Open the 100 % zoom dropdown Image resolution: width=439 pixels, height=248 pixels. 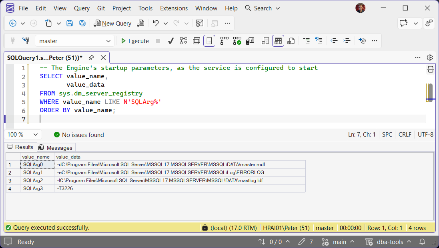tap(23, 135)
